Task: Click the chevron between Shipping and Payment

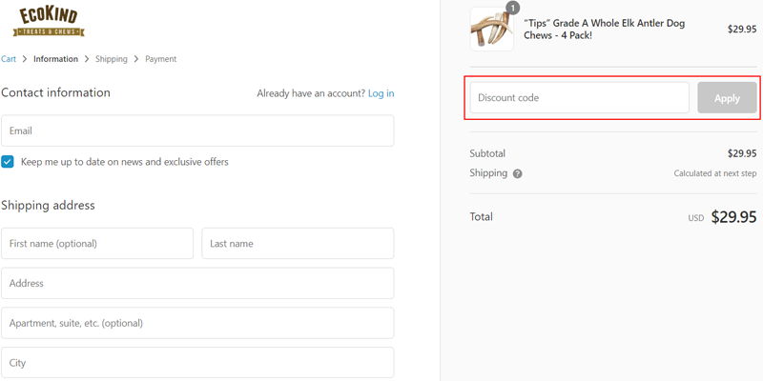Action: coord(136,59)
